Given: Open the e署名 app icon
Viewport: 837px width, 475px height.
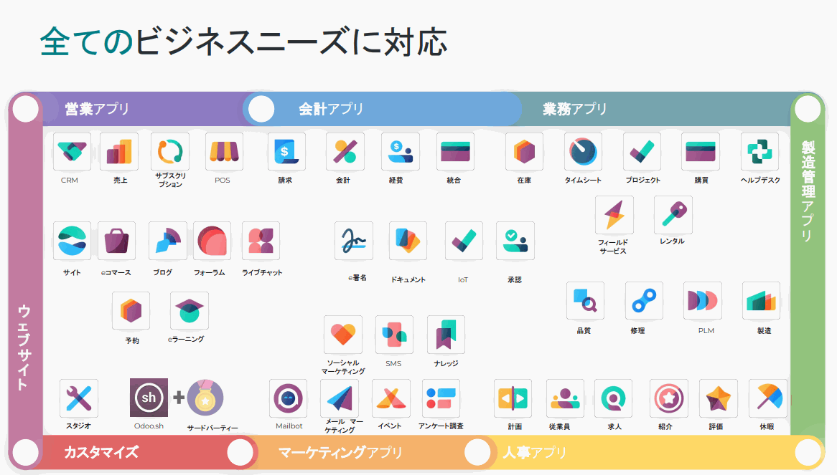Looking at the screenshot, I should click(352, 241).
